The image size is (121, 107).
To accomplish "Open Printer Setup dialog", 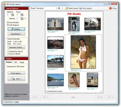I will [16, 73].
